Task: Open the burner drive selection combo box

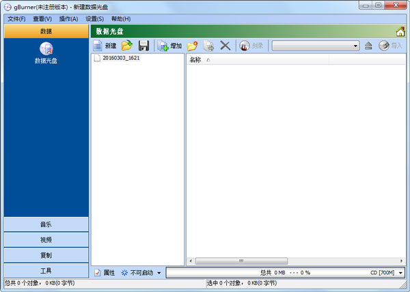Action: 316,46
